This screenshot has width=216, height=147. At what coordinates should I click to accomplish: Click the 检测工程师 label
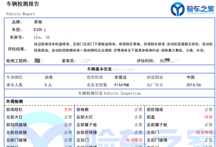(18, 61)
